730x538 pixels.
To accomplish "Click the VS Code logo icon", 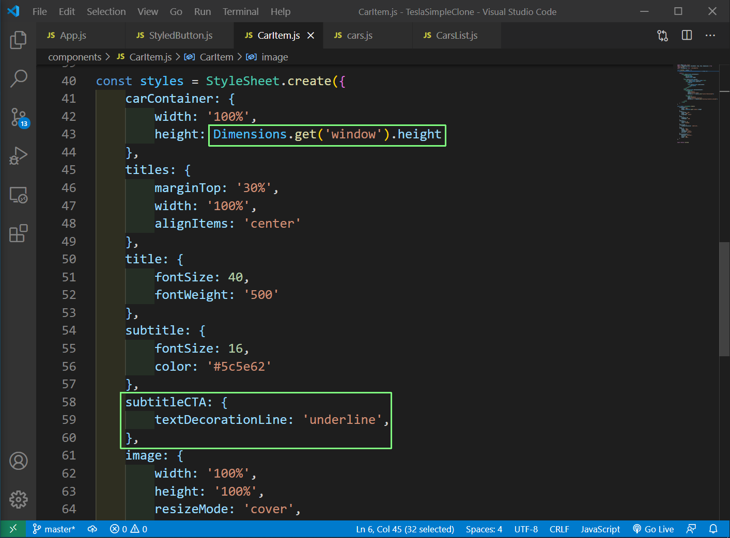I will (x=13, y=11).
